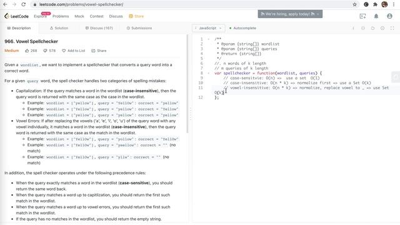The height and width of the screenshot is (225, 400).
Task: Reset code with the revert arrow icon
Action: pos(372,28)
